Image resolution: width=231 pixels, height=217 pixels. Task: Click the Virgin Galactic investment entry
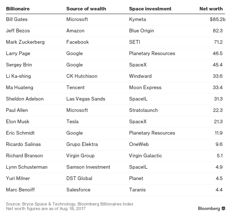pyautogui.click(x=146, y=156)
